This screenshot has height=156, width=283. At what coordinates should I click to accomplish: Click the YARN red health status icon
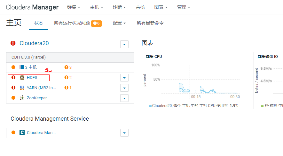click(x=13, y=88)
